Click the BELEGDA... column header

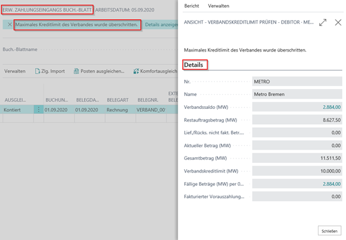pyautogui.click(x=87, y=100)
